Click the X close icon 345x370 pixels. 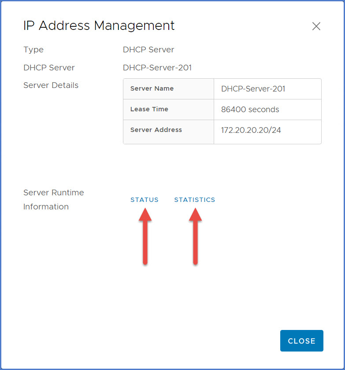[x=316, y=26]
